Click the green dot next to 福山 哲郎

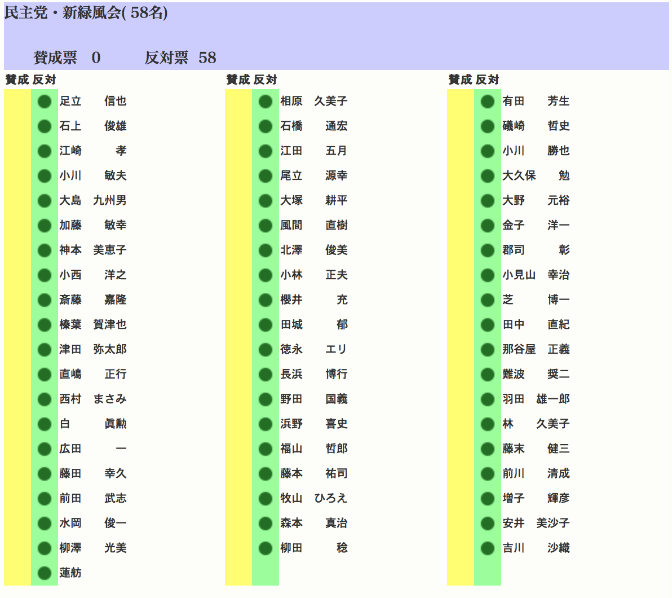click(x=266, y=448)
